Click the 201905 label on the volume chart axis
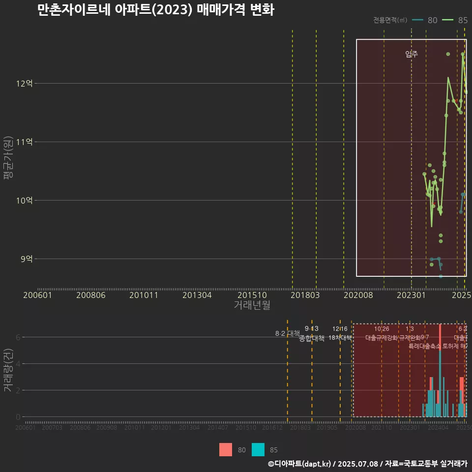This screenshot has width=472, height=472. point(327,427)
